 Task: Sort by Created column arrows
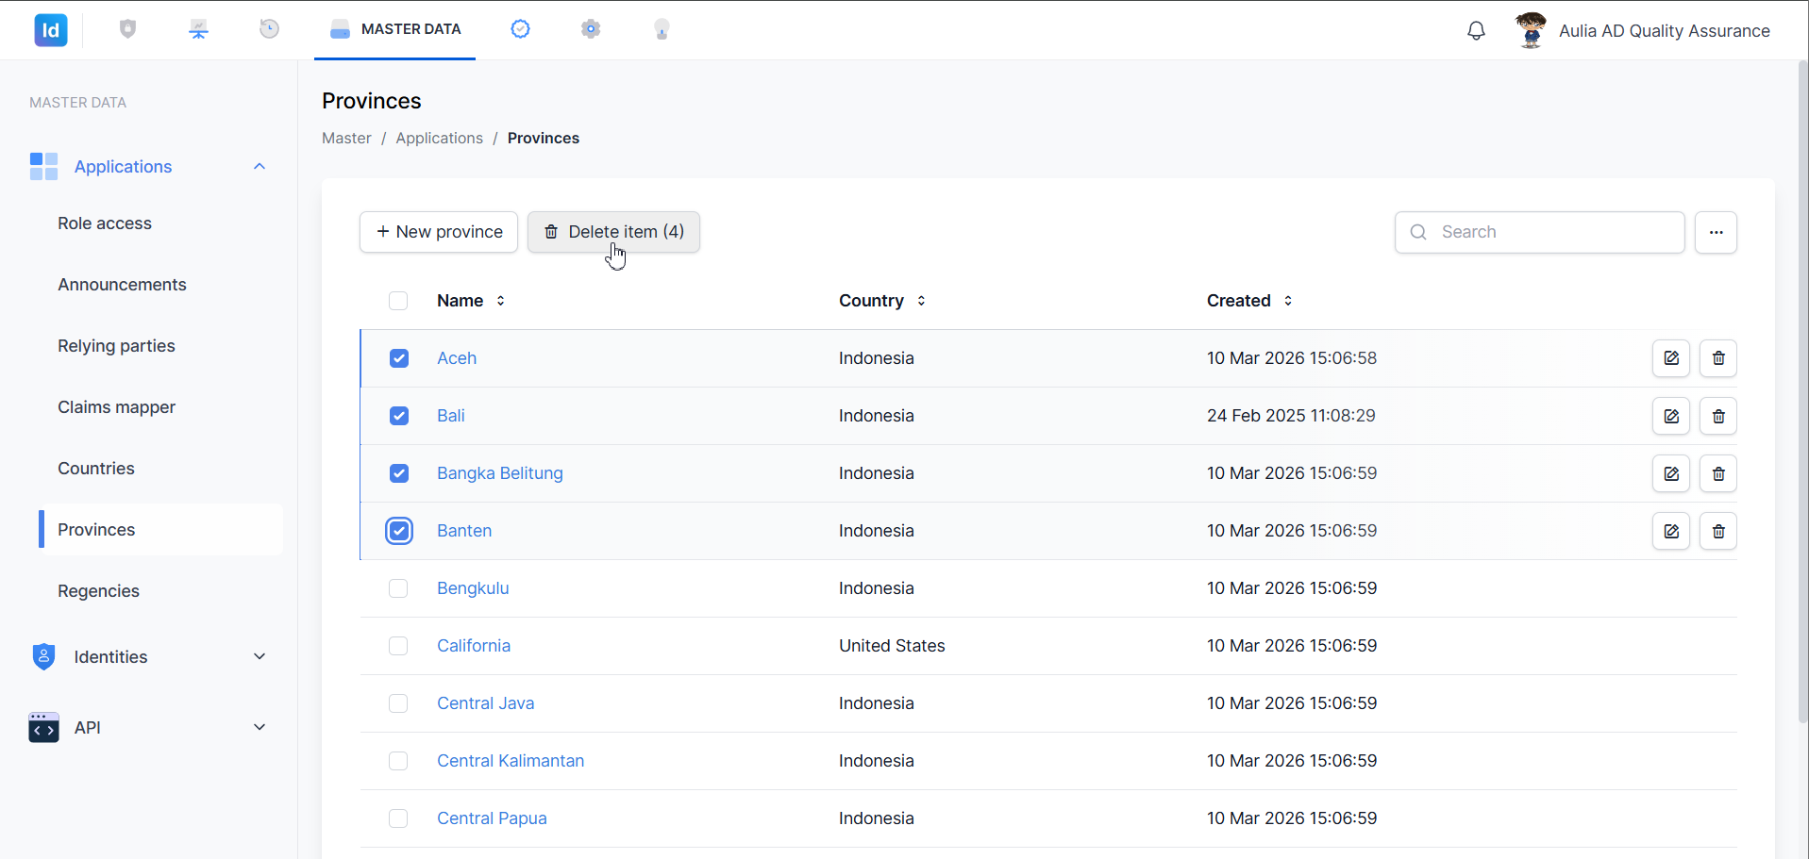pyautogui.click(x=1288, y=301)
